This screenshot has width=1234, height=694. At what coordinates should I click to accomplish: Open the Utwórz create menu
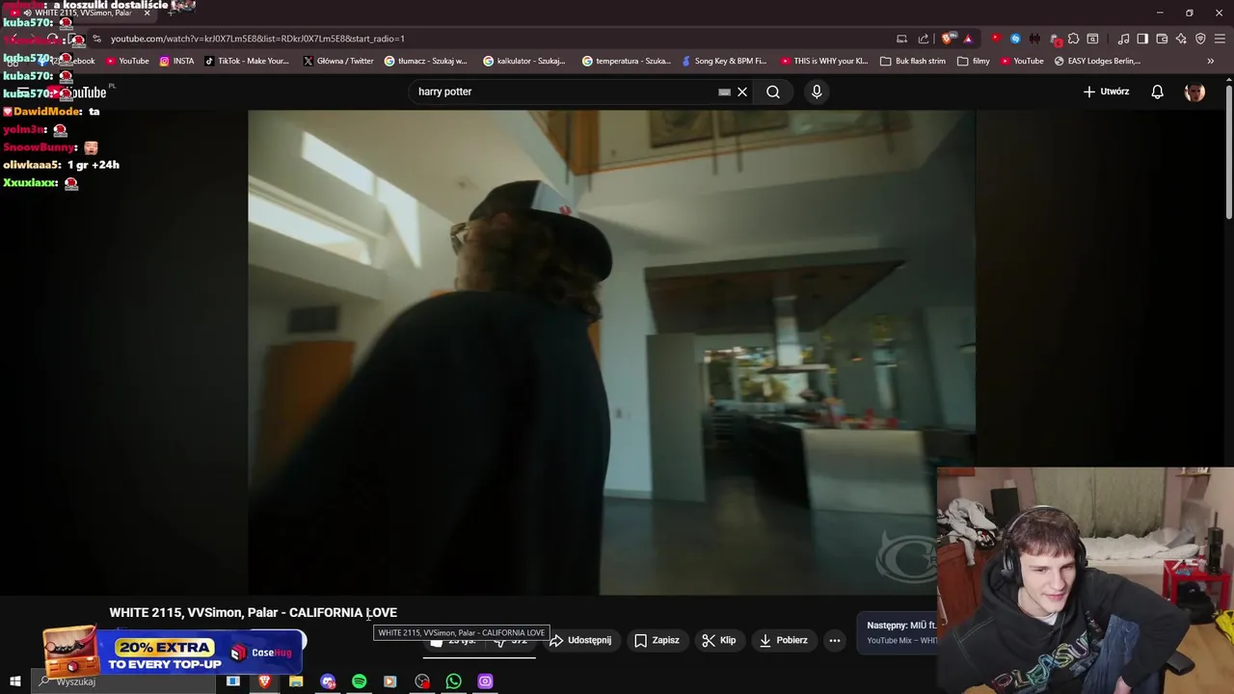[1106, 92]
